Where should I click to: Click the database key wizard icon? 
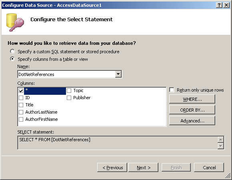coord(15,22)
